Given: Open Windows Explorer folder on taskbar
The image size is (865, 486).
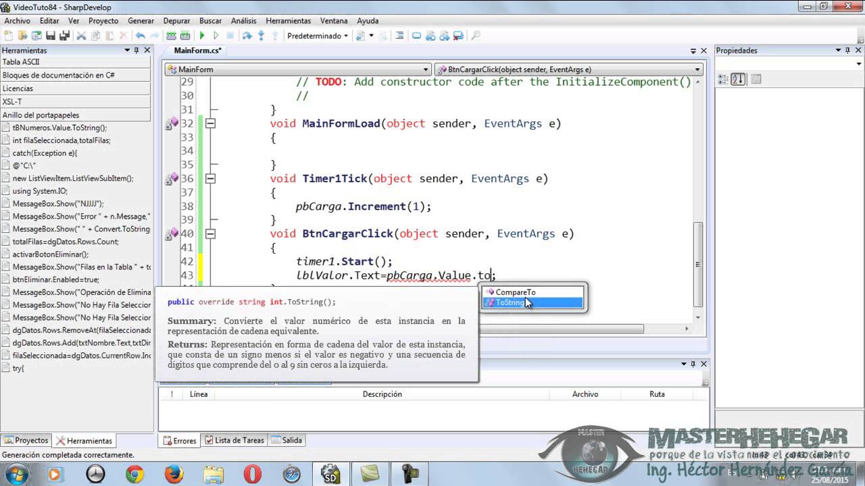Looking at the screenshot, I should (x=214, y=475).
